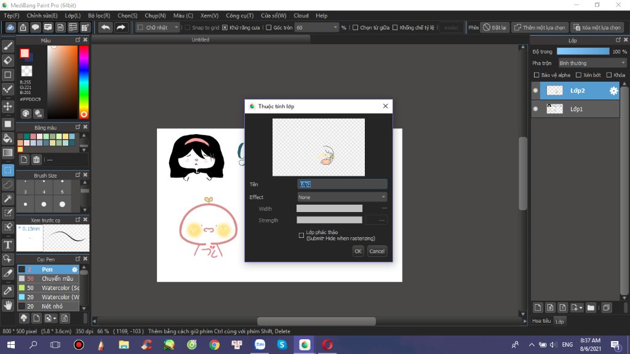Enable Bảo vệ alpha checkbox
Image resolution: width=630 pixels, height=354 pixels.
(x=536, y=75)
